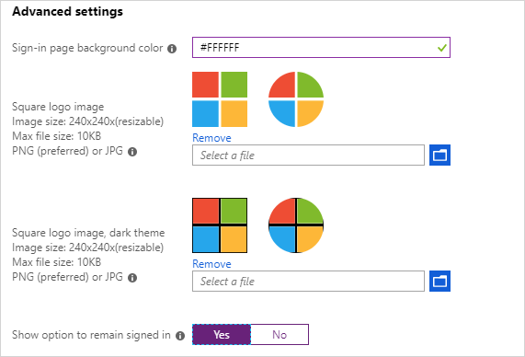Click the green checkmark in color field
The image size is (525, 357).
442,48
